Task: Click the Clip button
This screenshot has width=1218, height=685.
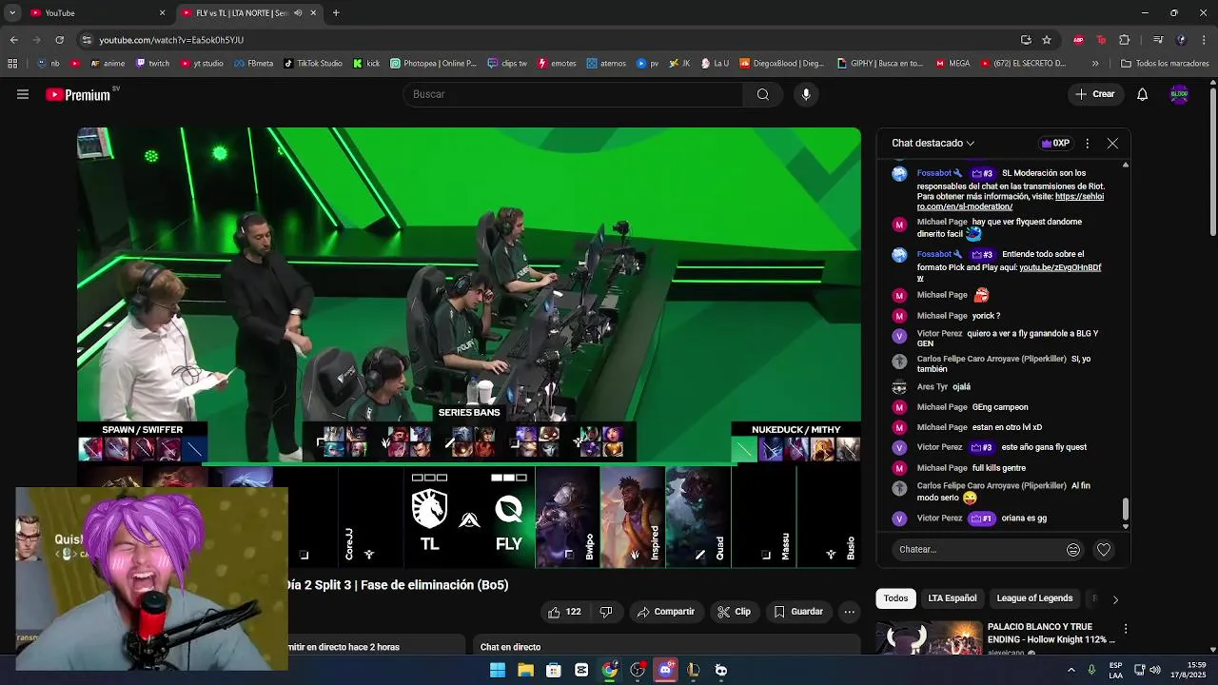Action: [x=734, y=612]
